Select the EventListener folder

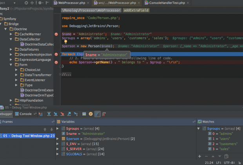[x=33, y=80]
